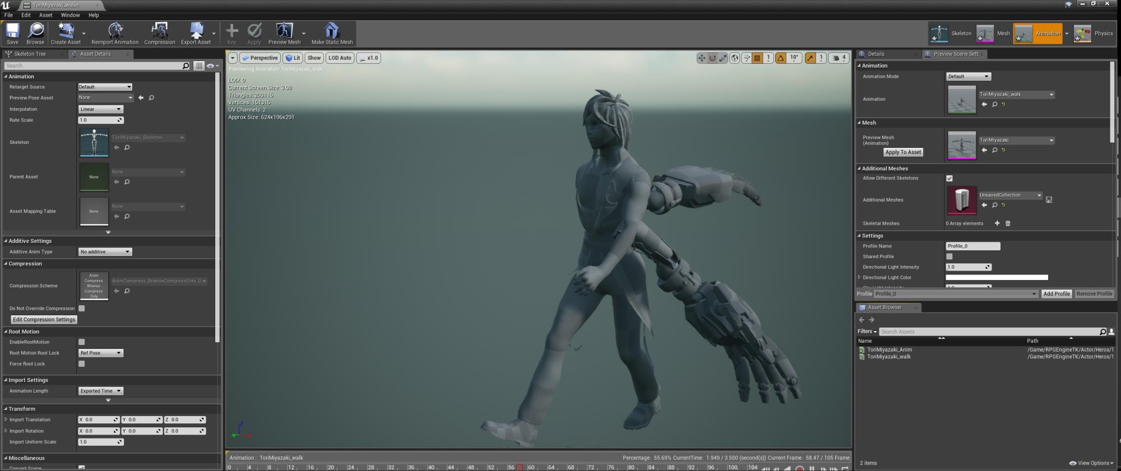Click the Lit view mode button
The width and height of the screenshot is (1121, 471).
pos(293,58)
